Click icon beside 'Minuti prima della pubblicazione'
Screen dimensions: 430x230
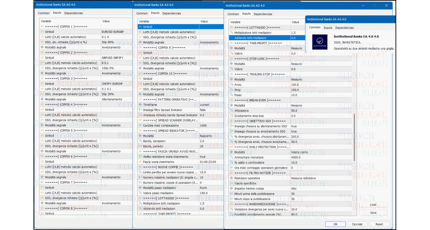[232, 194]
